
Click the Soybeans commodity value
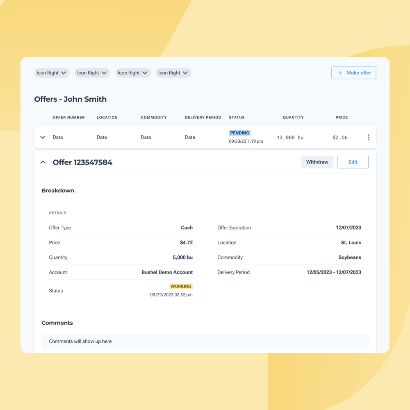pyautogui.click(x=350, y=257)
